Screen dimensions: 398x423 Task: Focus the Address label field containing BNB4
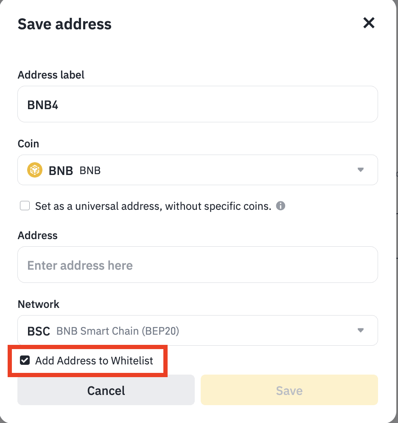pos(197,104)
